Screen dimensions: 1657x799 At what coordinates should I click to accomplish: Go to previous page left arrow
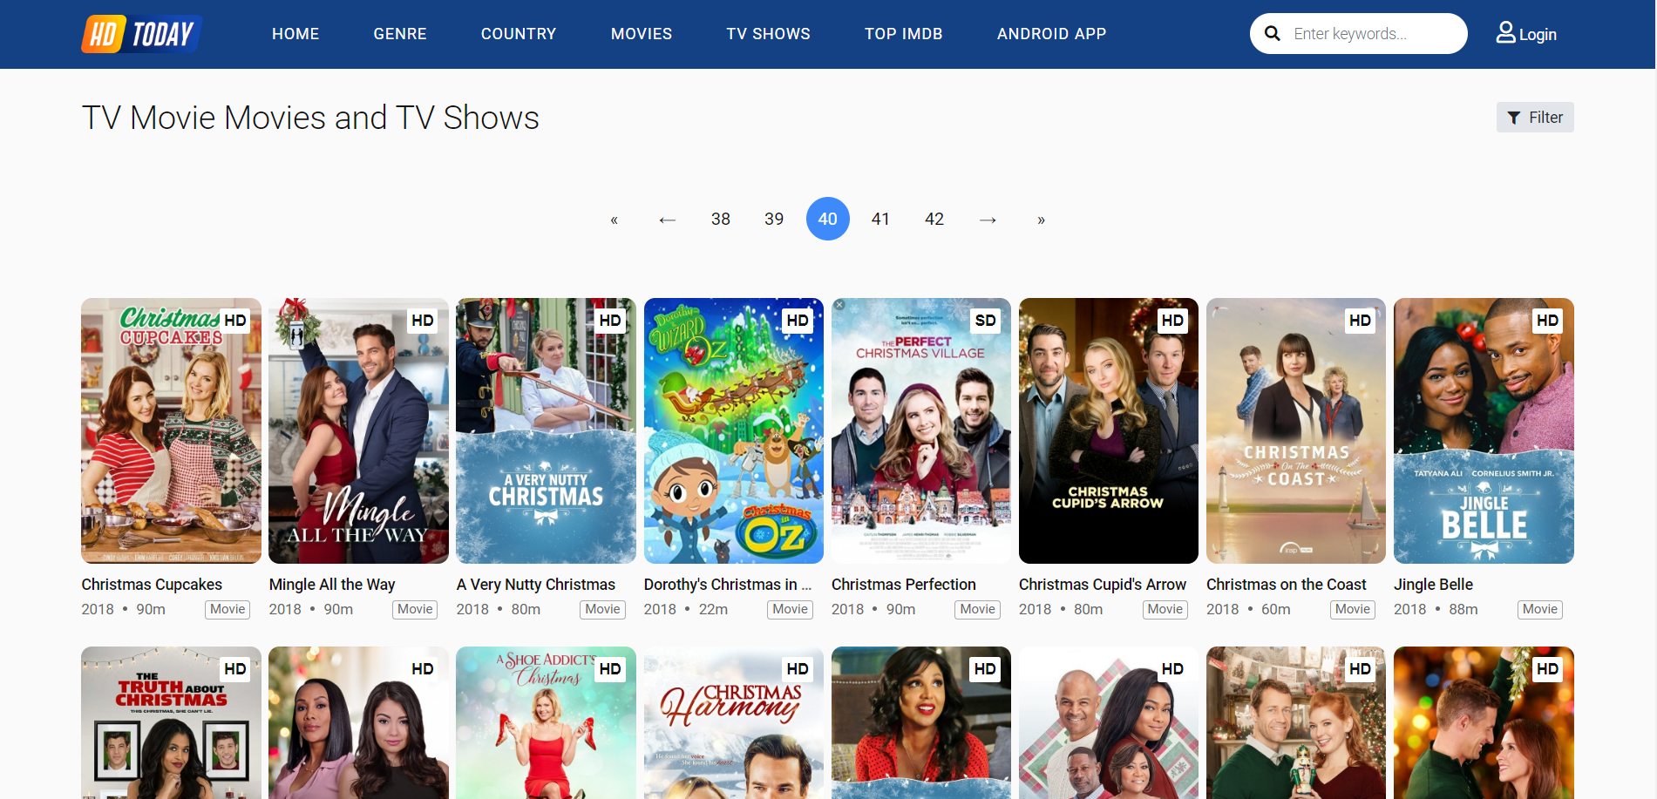pyautogui.click(x=667, y=220)
